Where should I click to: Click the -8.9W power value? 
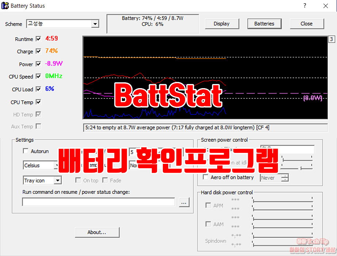coord(54,64)
